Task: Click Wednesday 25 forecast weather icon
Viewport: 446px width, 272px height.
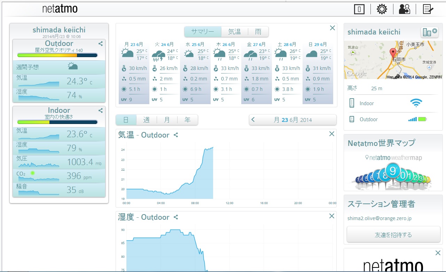Action: point(189,54)
